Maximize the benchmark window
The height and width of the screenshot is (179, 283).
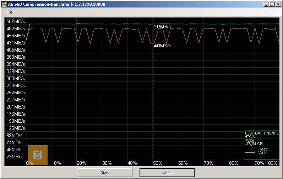click(272, 4)
